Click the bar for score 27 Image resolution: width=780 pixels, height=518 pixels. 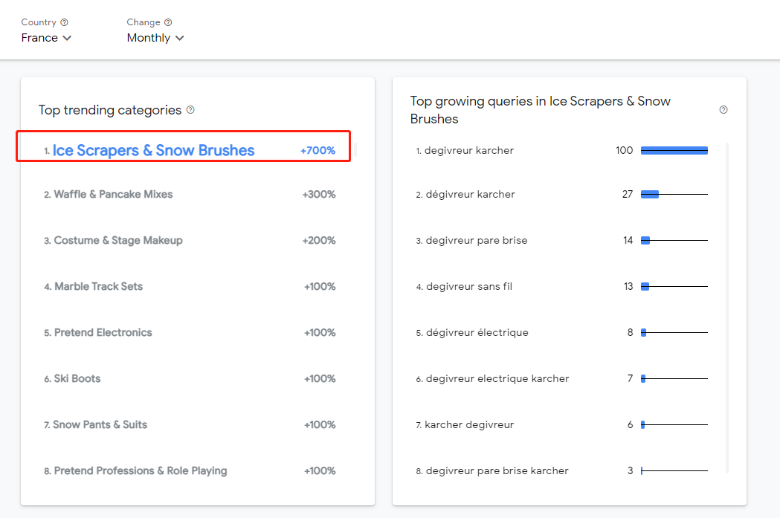(x=650, y=195)
